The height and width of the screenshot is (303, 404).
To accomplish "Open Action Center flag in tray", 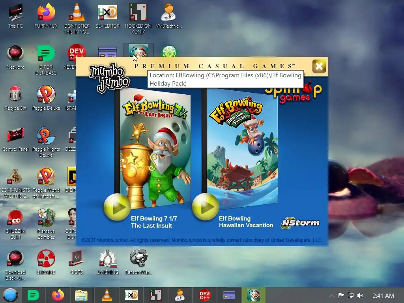I will coord(341,296).
